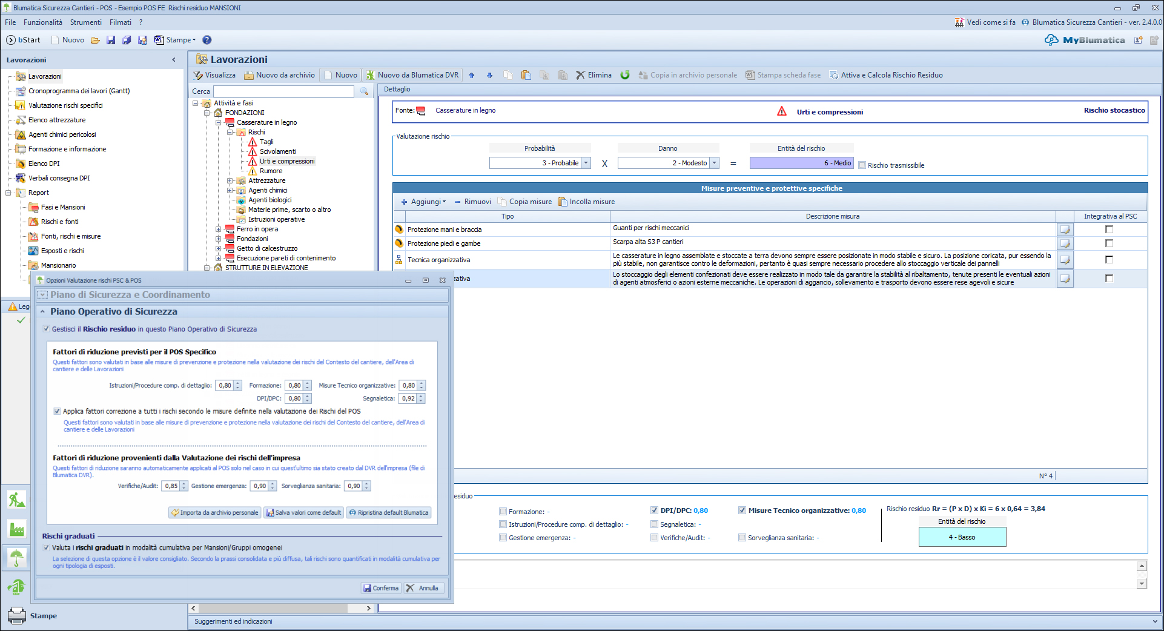Viewport: 1164px width, 631px height.
Task: Click the Elimina delete icon
Action: point(581,75)
